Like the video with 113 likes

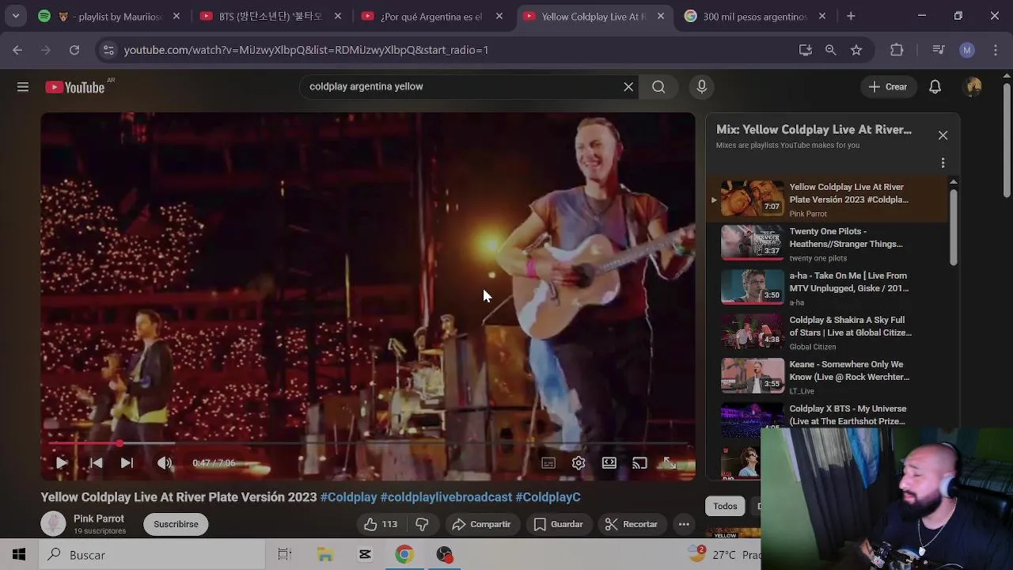(x=381, y=524)
